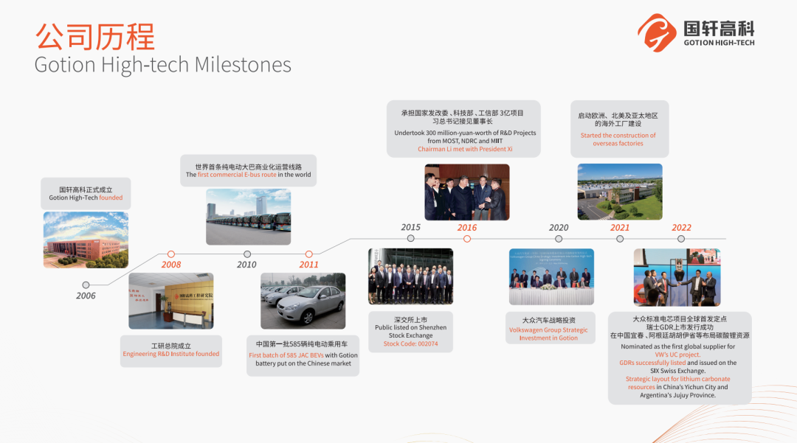Select the 2010 timeline marker dot
The height and width of the screenshot is (443, 797).
click(x=247, y=254)
